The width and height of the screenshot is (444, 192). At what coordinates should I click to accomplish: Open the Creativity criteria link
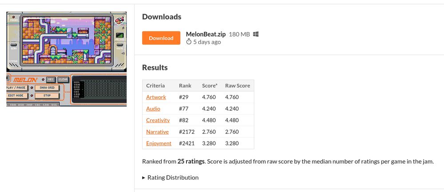158,120
